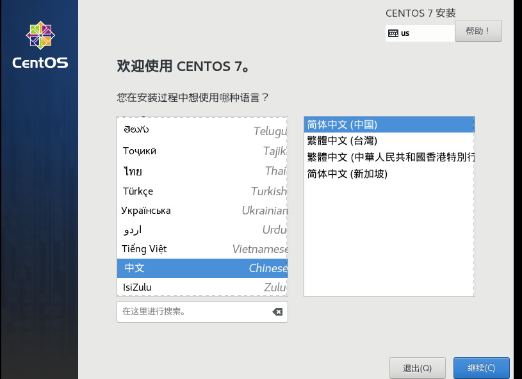Image resolution: width=522 pixels, height=379 pixels.
Task: Select the Urdu language row
Action: pos(202,230)
